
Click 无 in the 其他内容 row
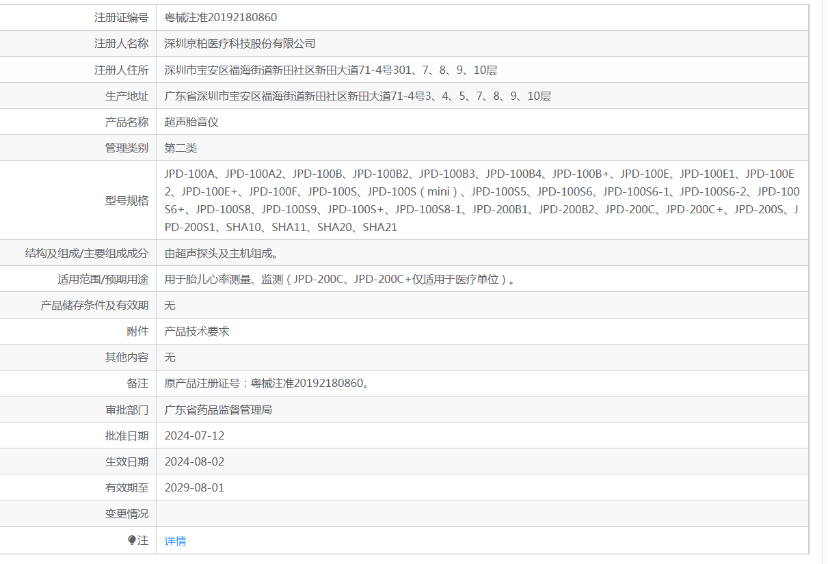click(170, 357)
